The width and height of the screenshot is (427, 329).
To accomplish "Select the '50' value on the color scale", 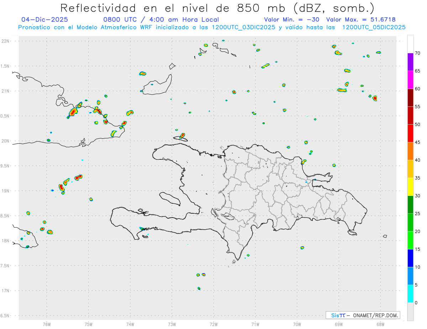I will (417, 125).
